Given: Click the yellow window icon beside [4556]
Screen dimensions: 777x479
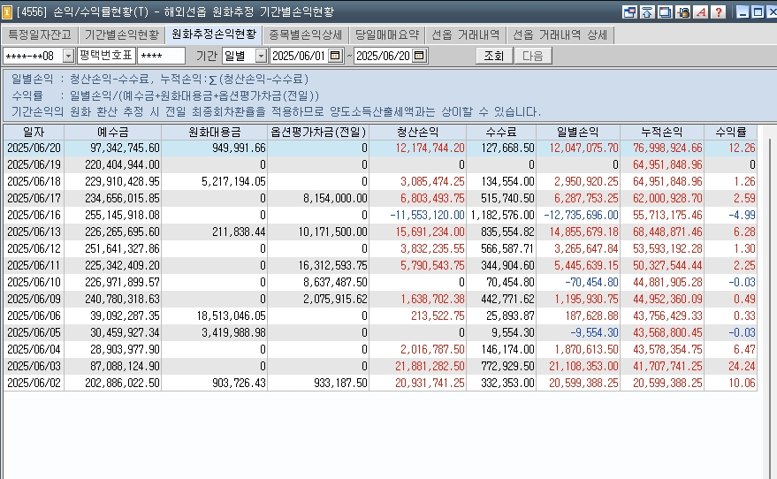Looking at the screenshot, I should 6,11.
